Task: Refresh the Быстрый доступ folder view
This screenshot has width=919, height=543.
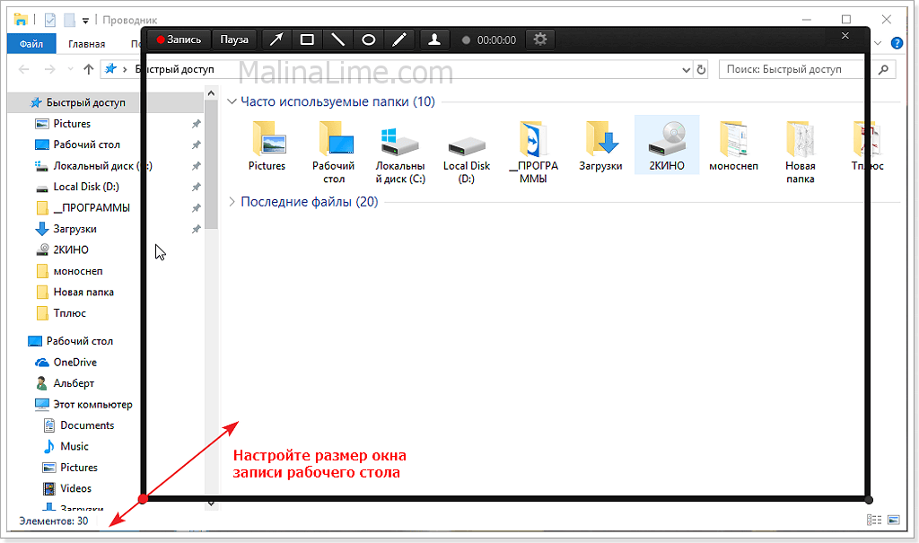Action: pos(702,69)
